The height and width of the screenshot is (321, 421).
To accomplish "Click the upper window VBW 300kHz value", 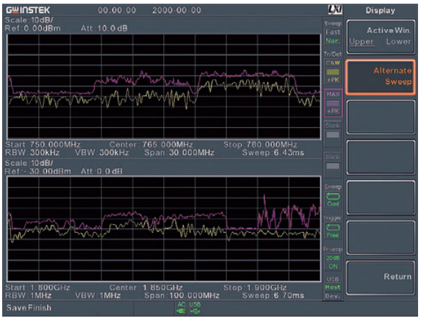I will tap(115, 153).
